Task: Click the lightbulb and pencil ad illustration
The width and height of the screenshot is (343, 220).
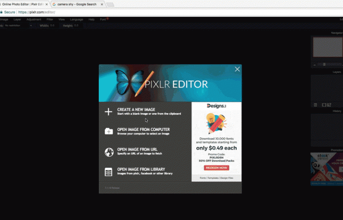Action: coord(216,123)
